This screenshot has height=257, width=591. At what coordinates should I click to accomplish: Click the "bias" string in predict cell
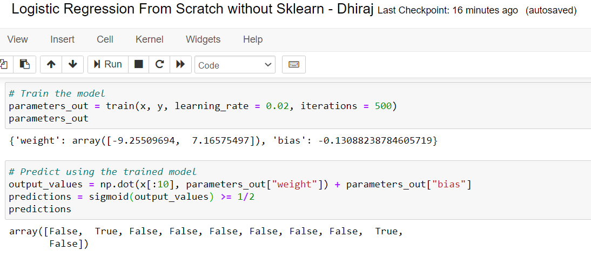(x=449, y=185)
